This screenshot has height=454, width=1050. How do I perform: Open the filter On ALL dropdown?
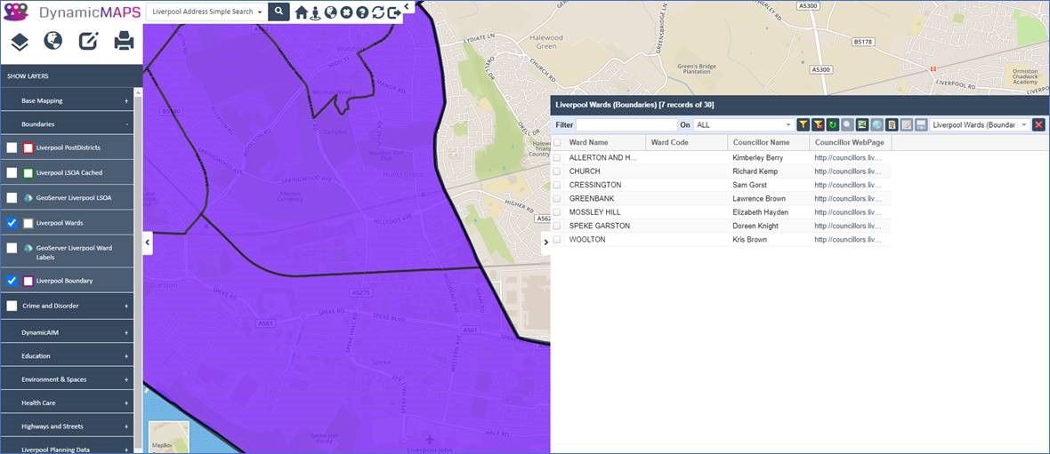[x=743, y=125]
